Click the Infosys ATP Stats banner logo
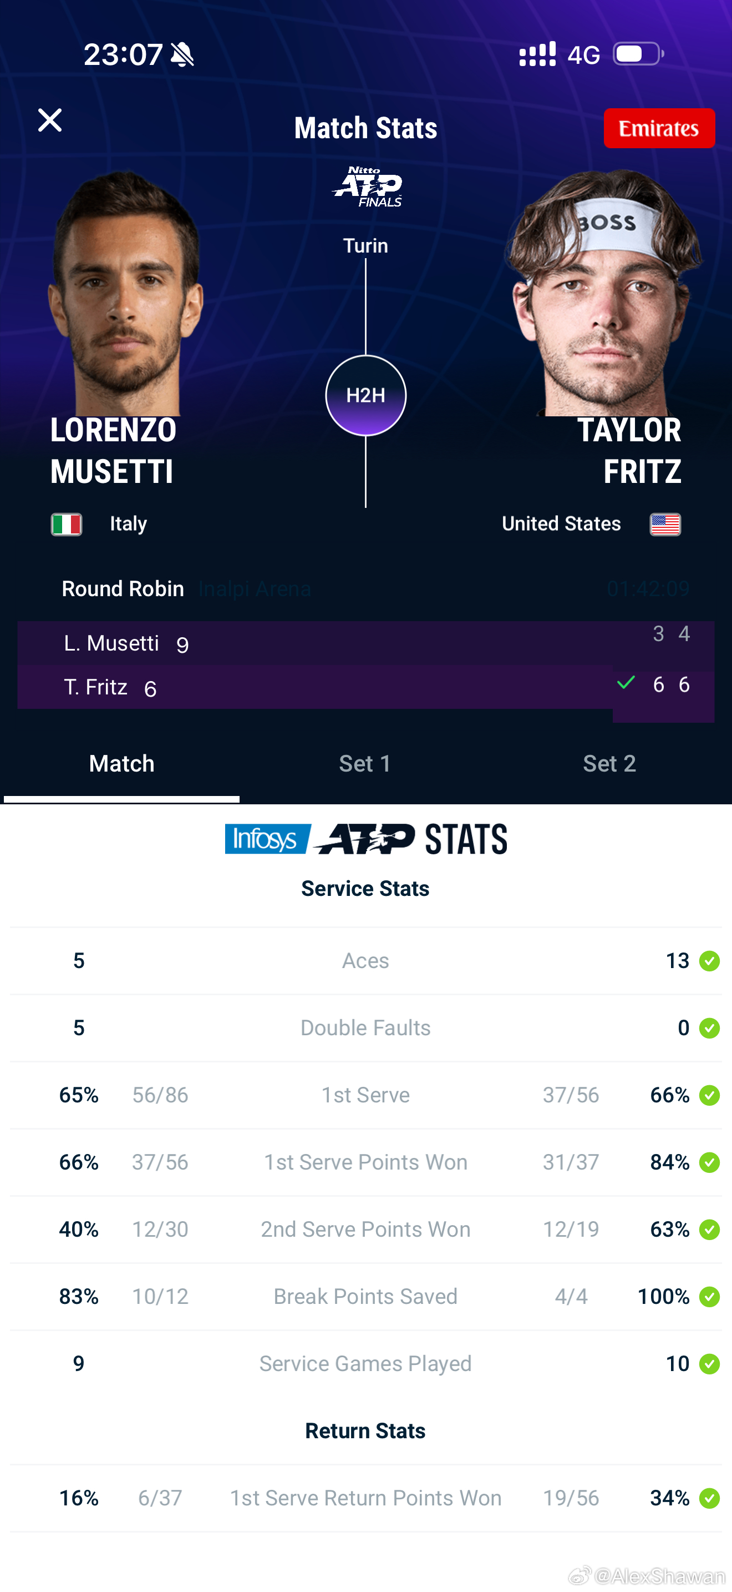 click(365, 839)
